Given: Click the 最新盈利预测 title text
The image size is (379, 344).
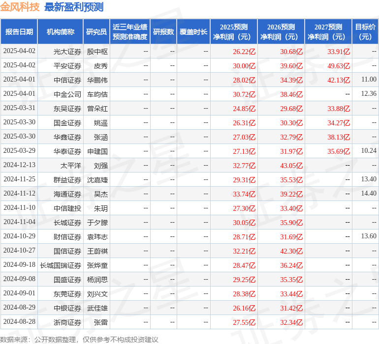Looking at the screenshot, I should pos(74,7).
